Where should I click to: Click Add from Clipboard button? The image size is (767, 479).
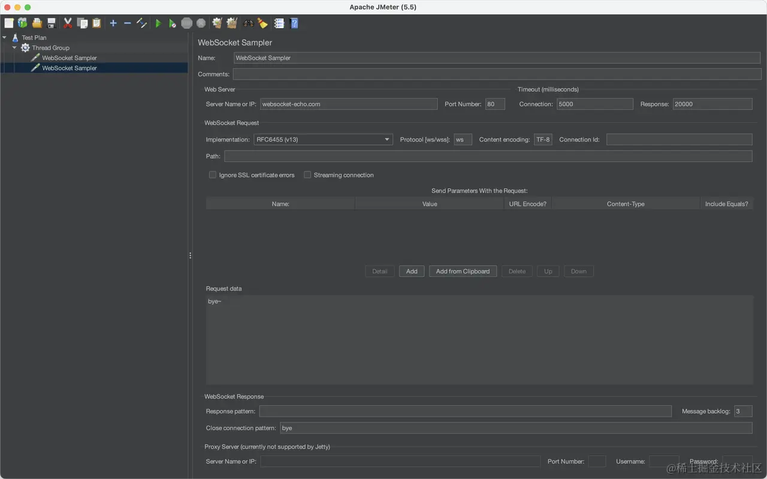(463, 271)
